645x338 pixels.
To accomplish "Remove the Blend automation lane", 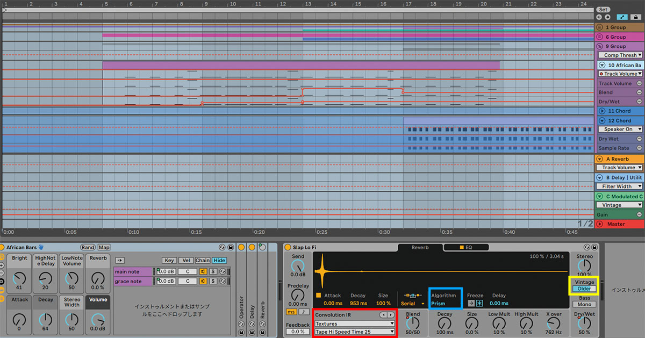I will click(x=639, y=92).
